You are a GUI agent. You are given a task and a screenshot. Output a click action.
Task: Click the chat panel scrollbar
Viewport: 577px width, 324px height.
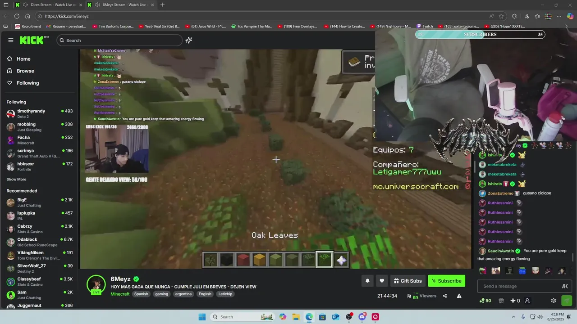click(x=573, y=257)
